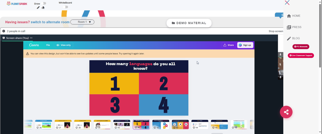Select the pencil draw tool
Image resolution: width=322 pixels, height=134 pixels.
coord(38,8)
